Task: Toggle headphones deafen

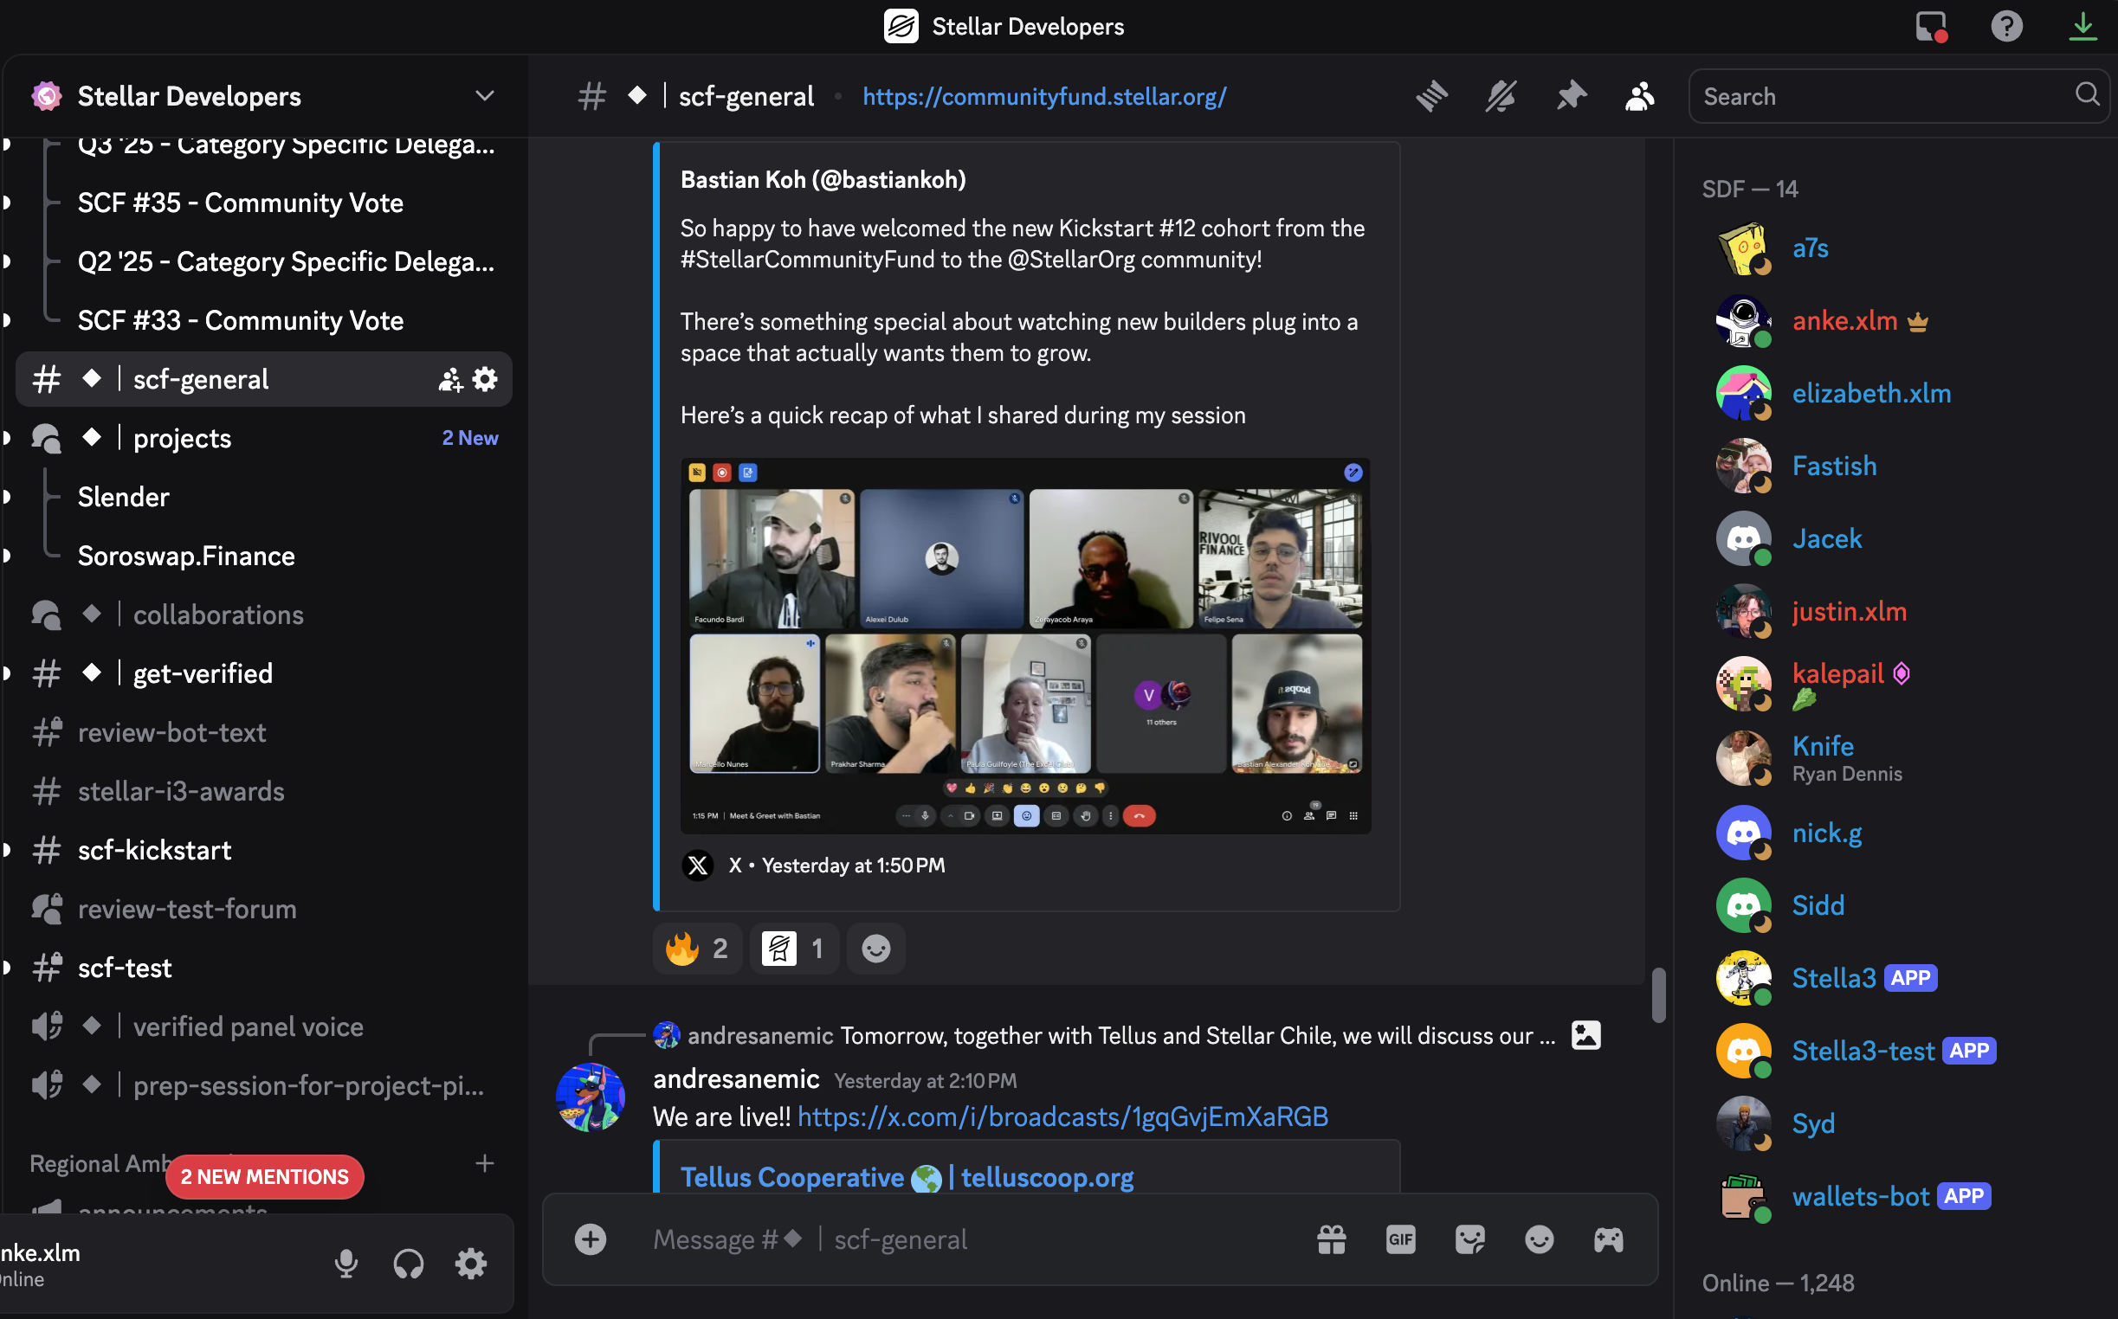Action: 409,1263
